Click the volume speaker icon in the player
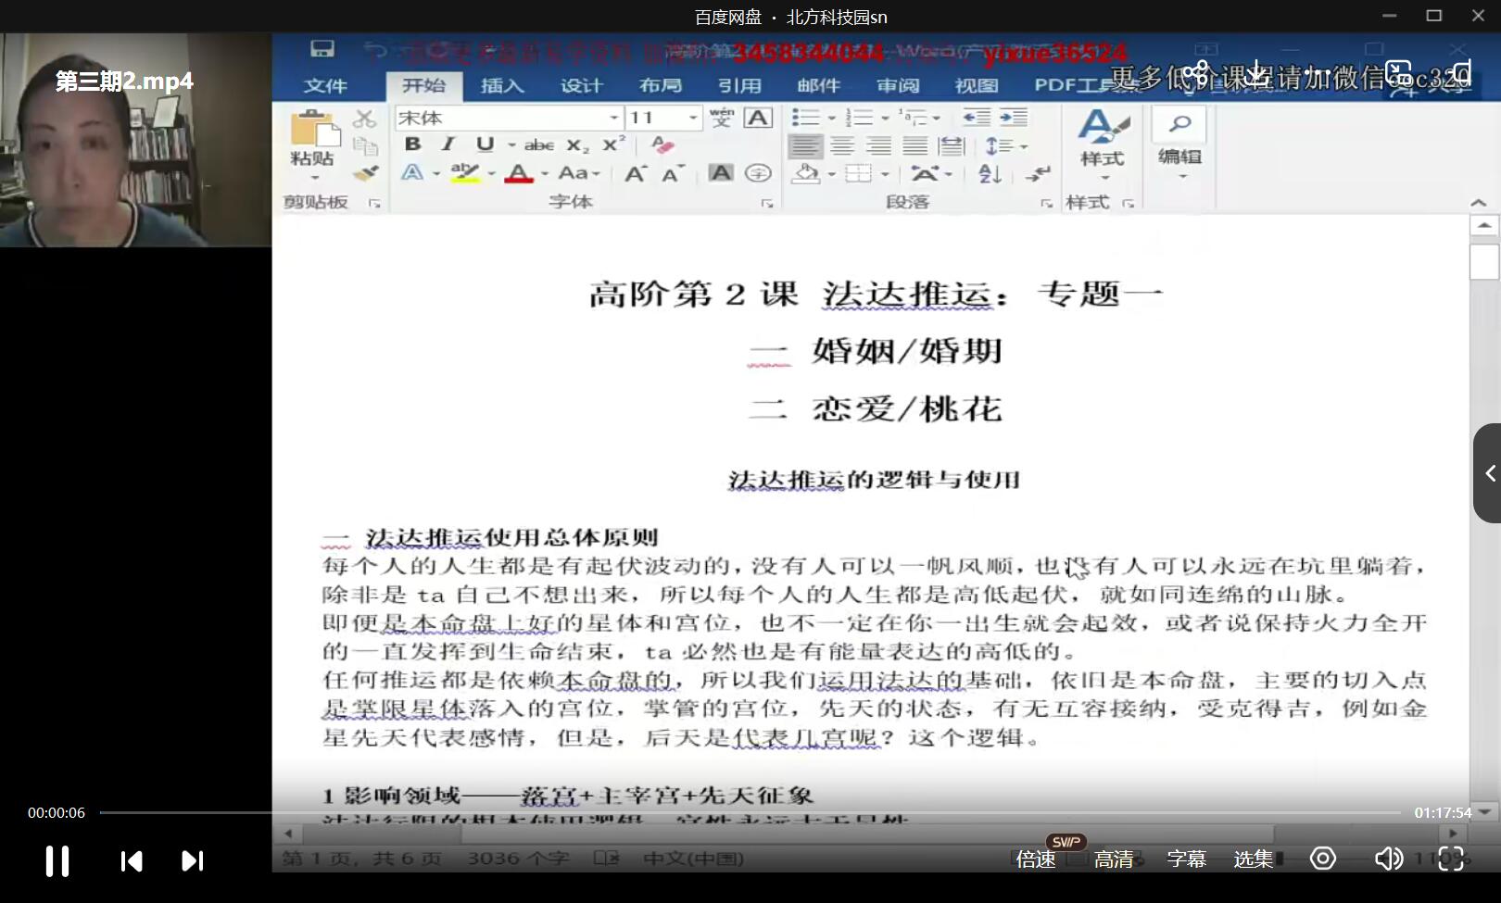 click(1390, 859)
